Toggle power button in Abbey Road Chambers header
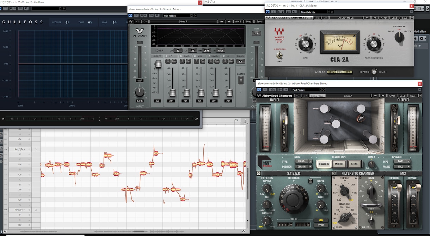Viewport: 430px width, 236px height. [259, 90]
